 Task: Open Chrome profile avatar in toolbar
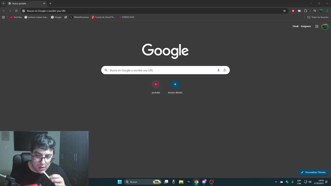321,11
